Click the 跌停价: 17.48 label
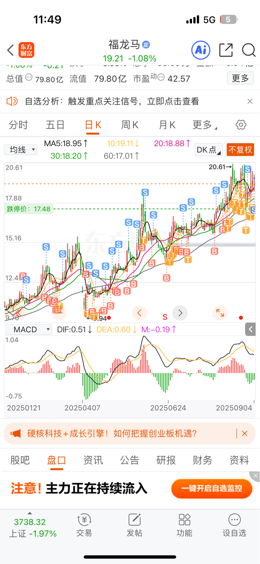This screenshot has width=260, height=564. point(29,209)
